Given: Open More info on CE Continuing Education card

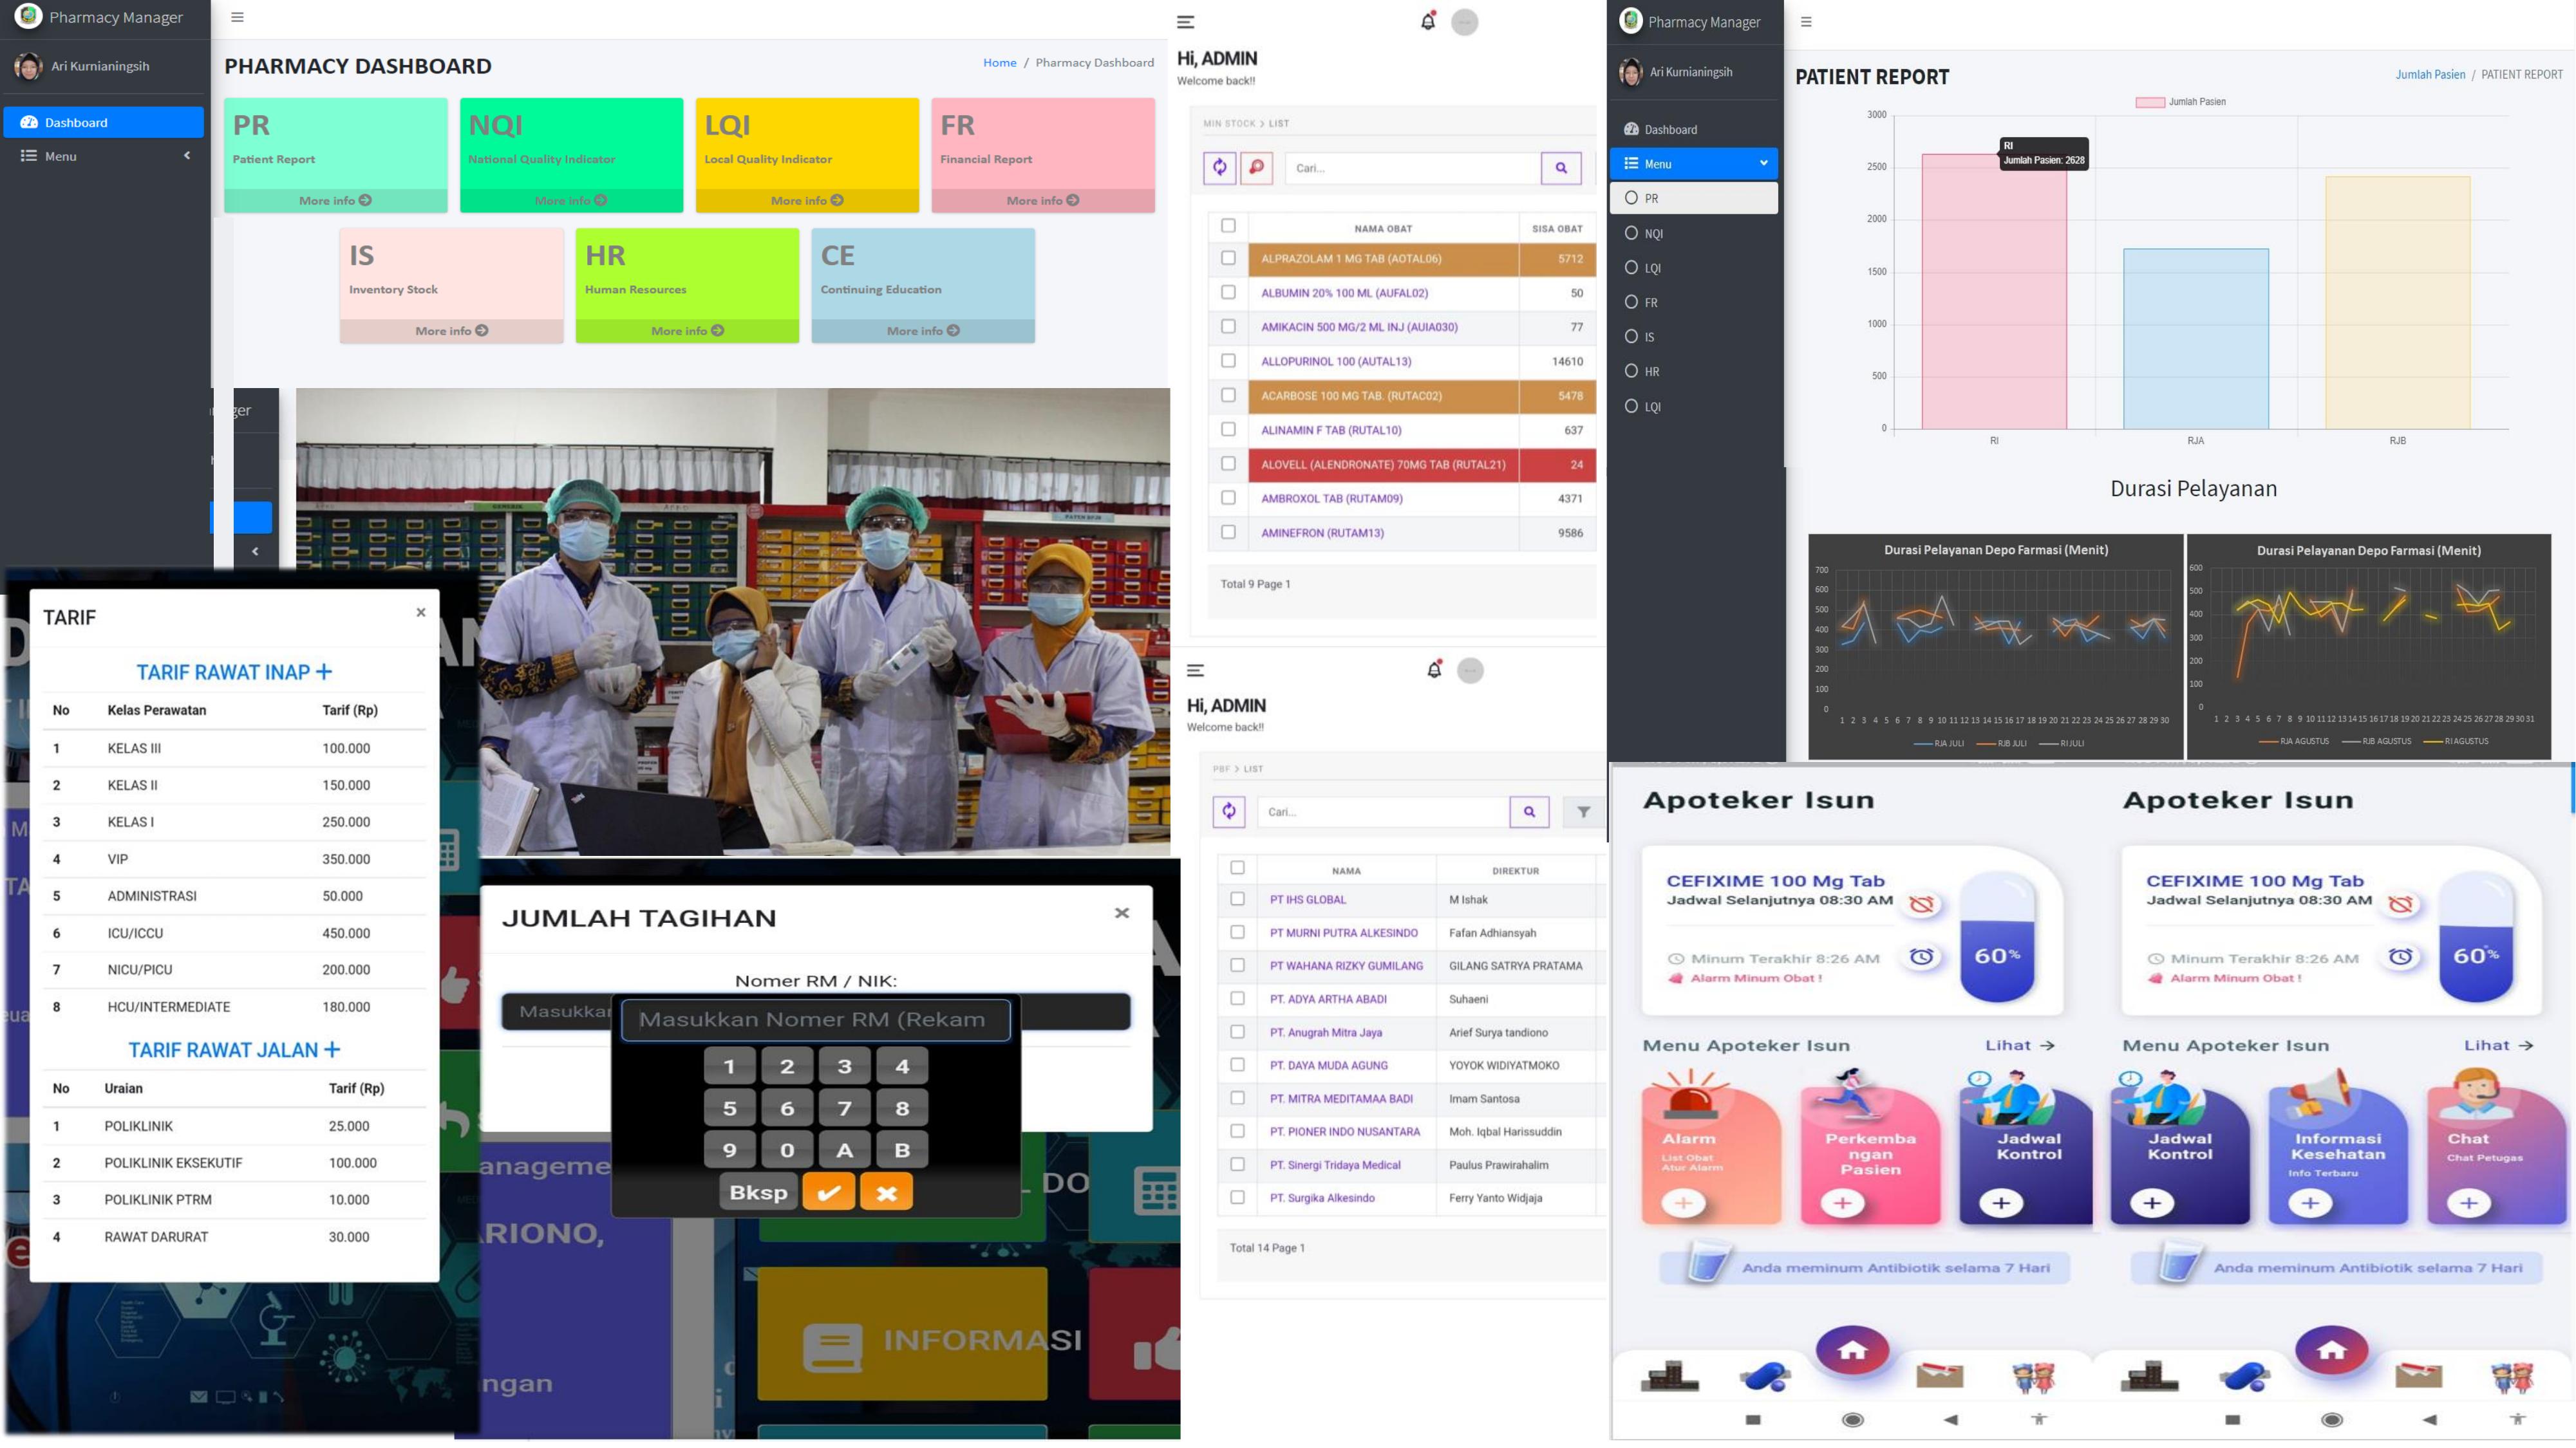Looking at the screenshot, I should pyautogui.click(x=923, y=331).
